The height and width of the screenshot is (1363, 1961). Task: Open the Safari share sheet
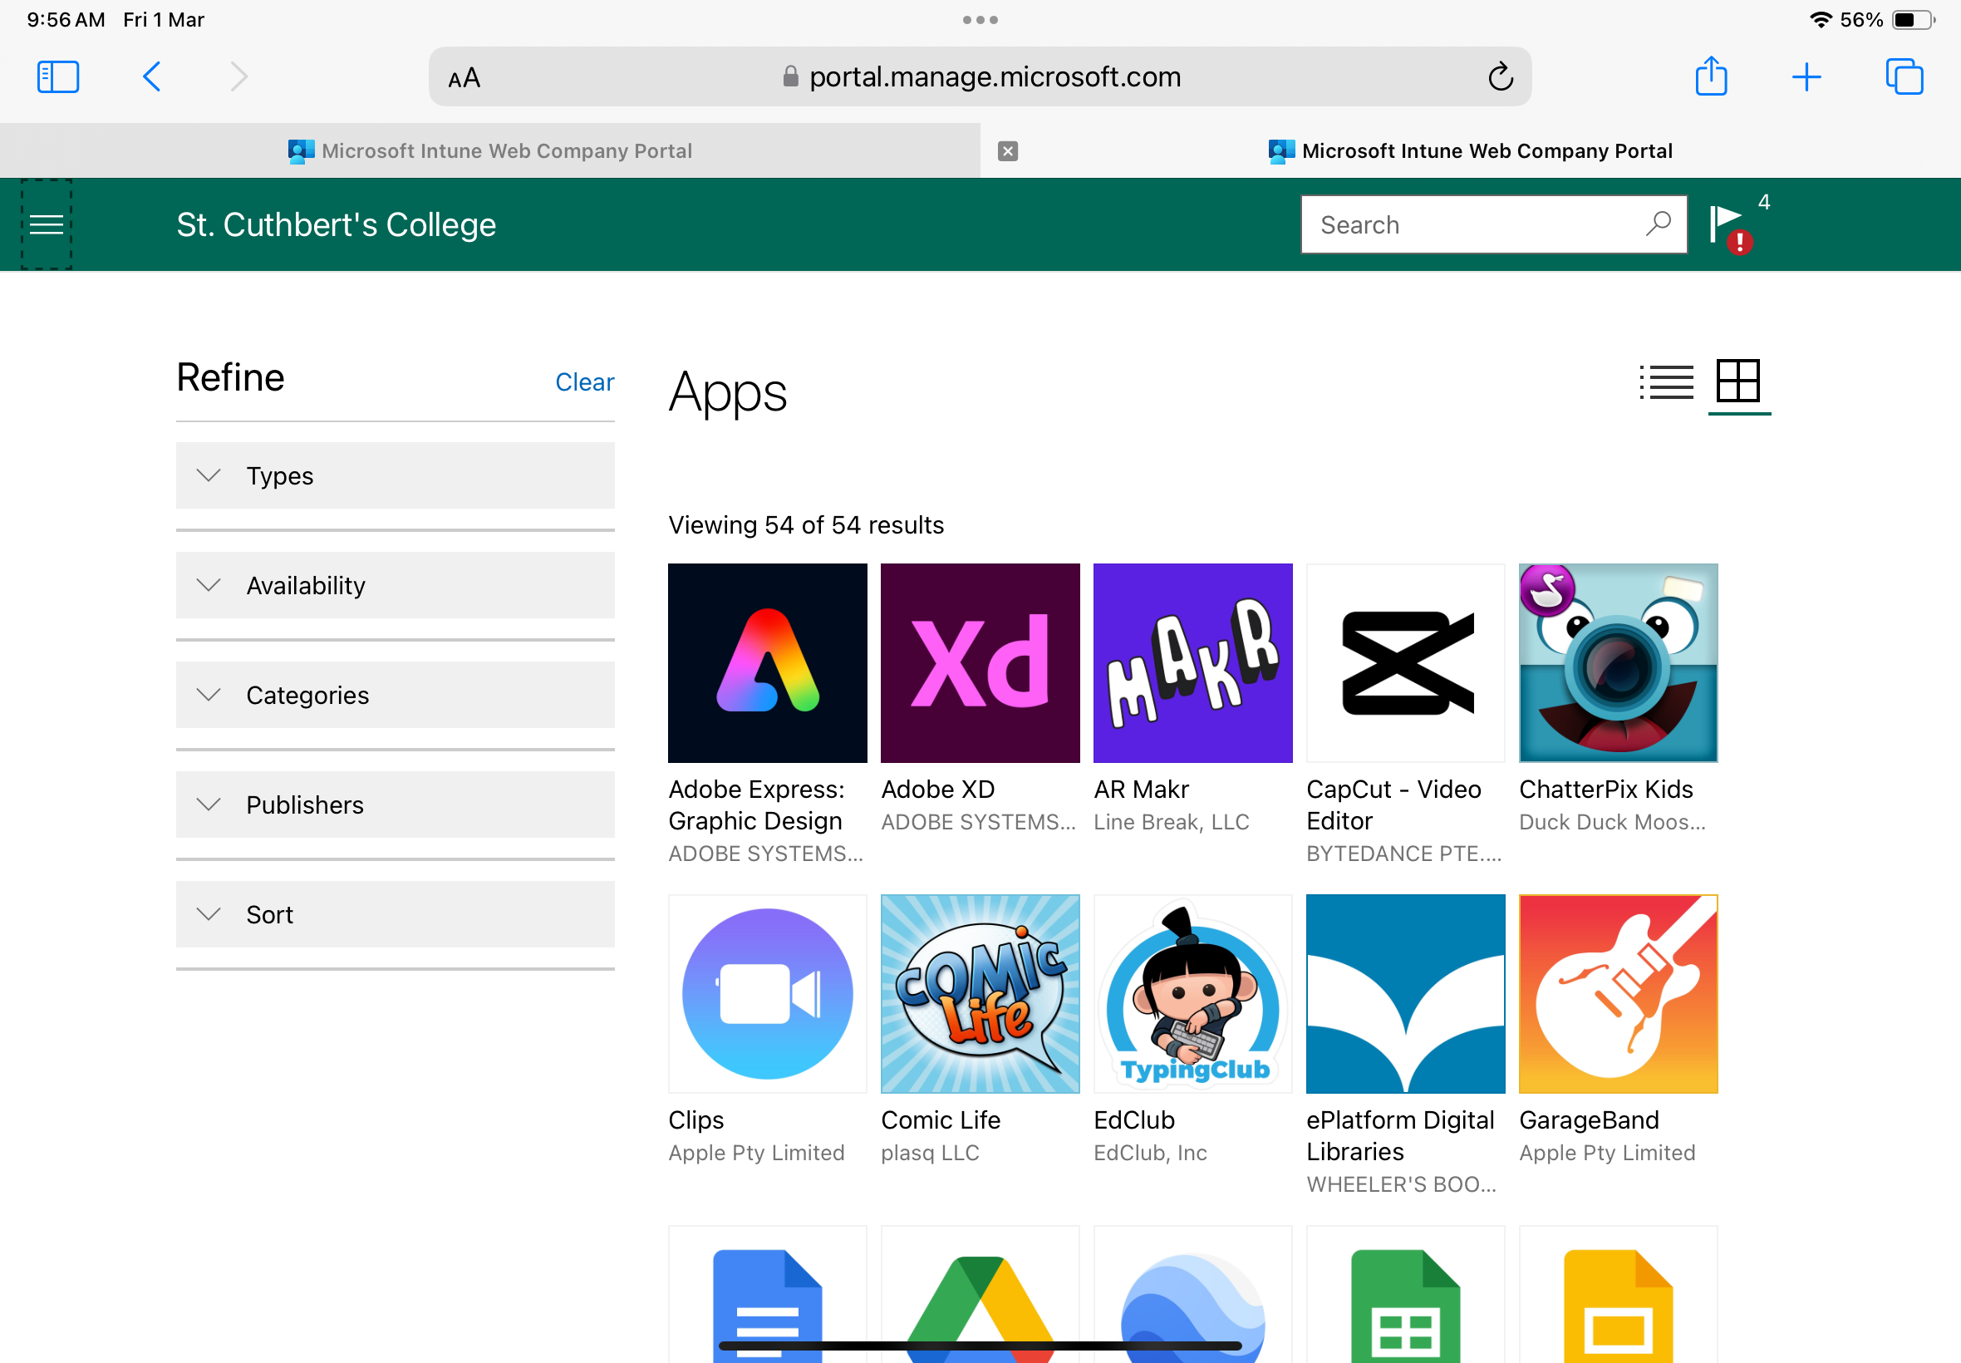pyautogui.click(x=1711, y=76)
